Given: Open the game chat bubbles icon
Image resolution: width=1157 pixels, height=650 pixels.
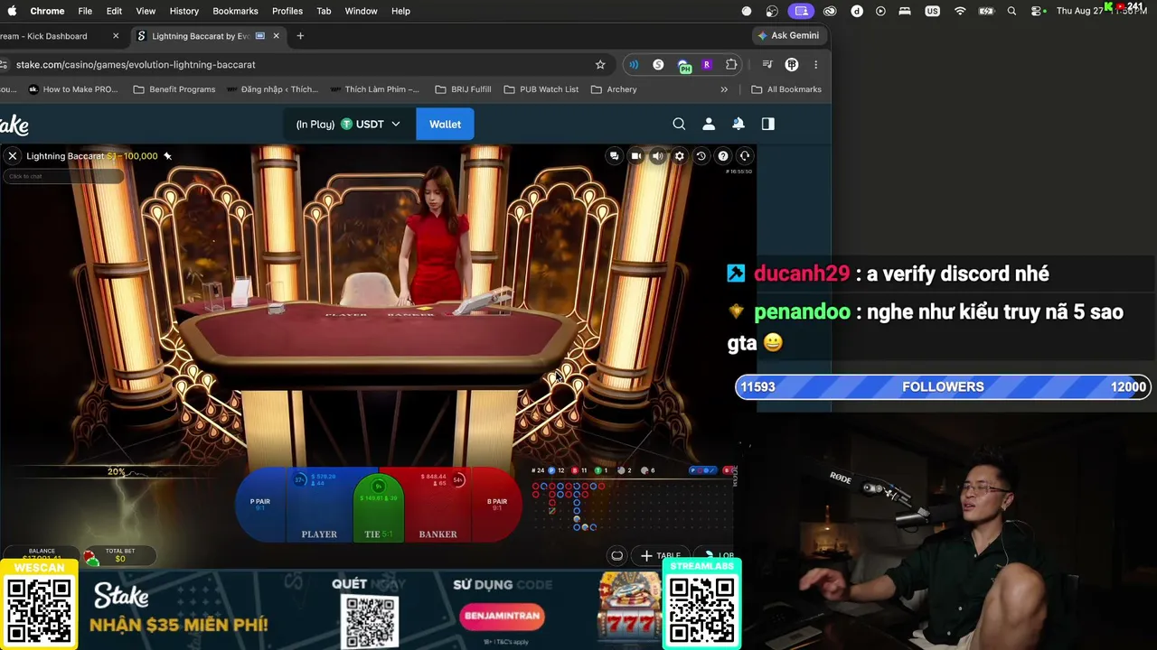Looking at the screenshot, I should pos(615,156).
